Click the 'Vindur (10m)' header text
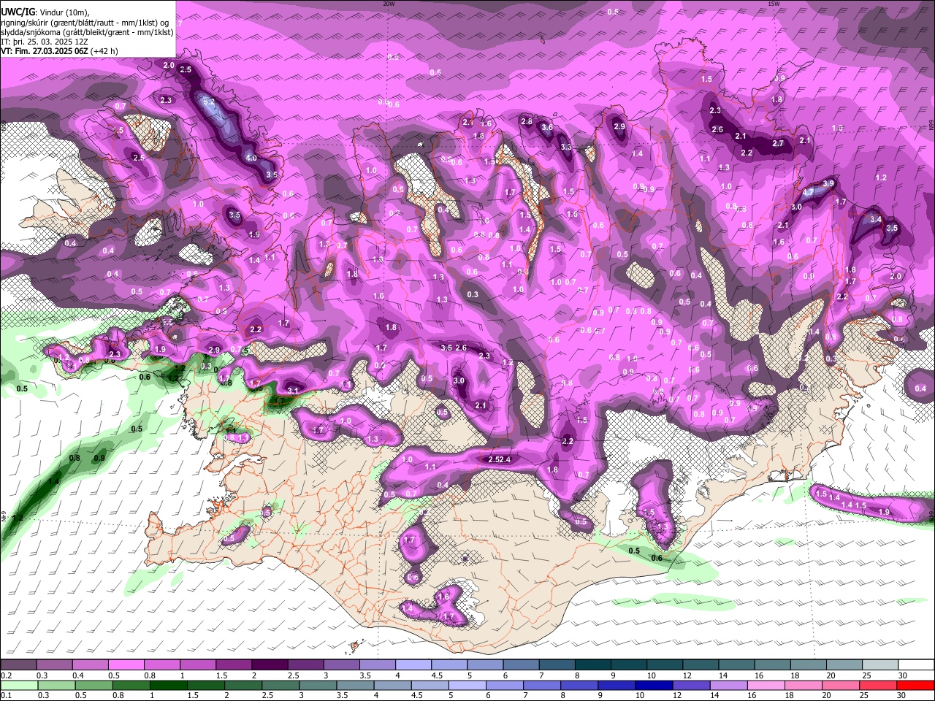935x701 pixels. (64, 12)
